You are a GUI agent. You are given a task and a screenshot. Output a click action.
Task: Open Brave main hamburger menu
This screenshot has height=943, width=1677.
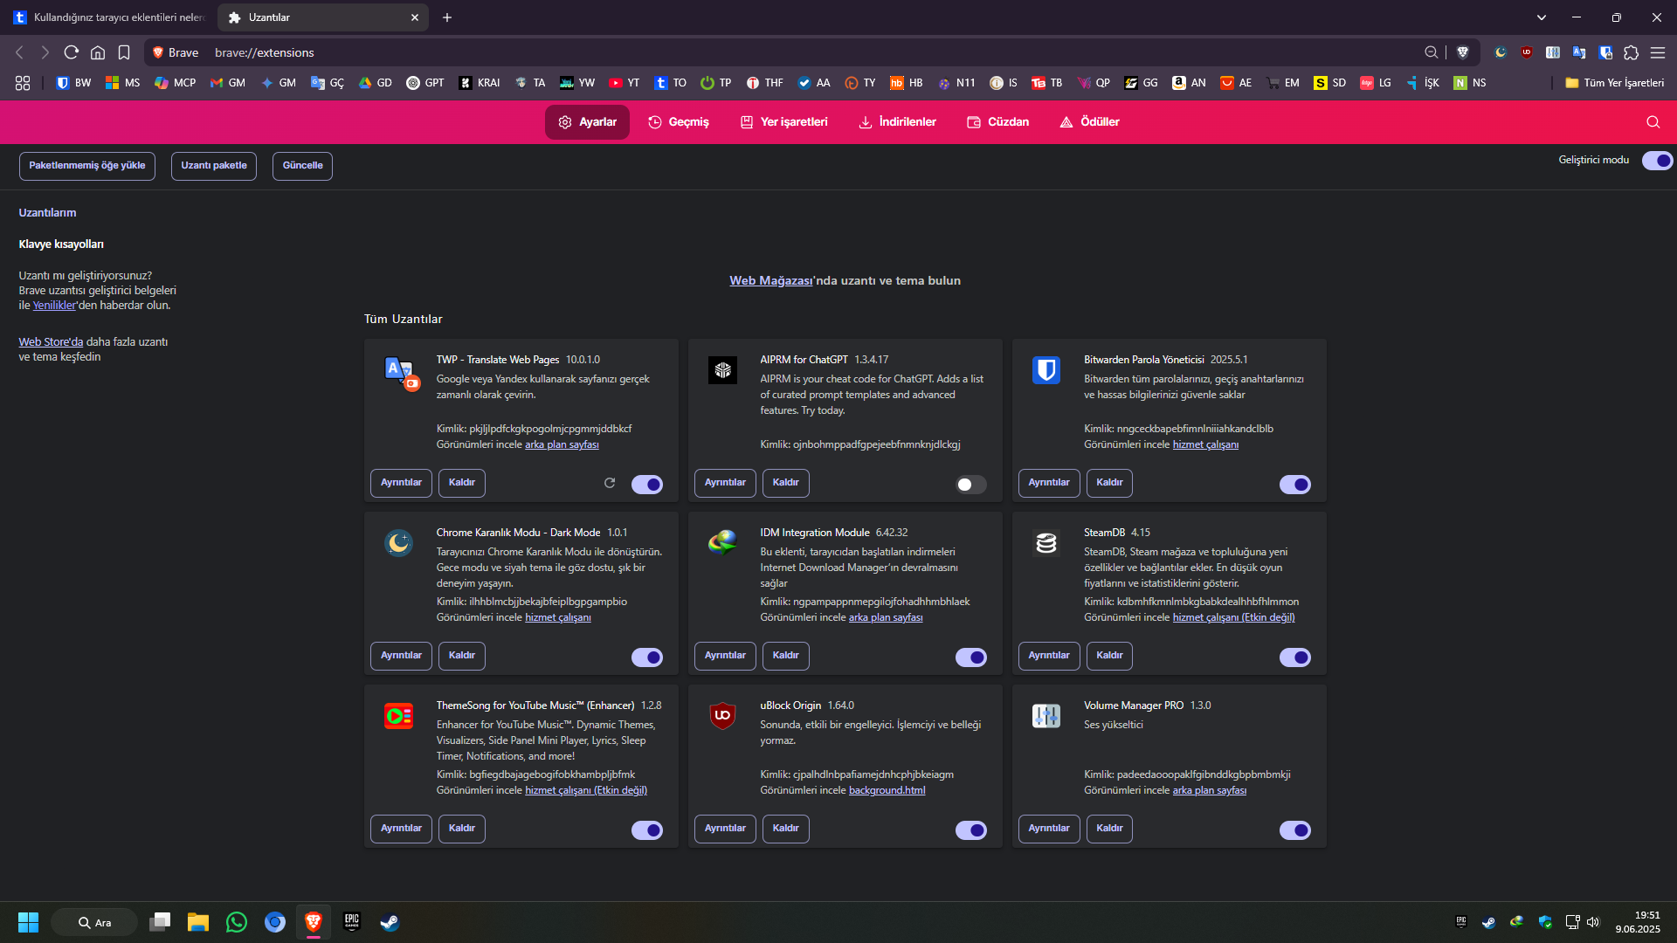tap(1657, 52)
